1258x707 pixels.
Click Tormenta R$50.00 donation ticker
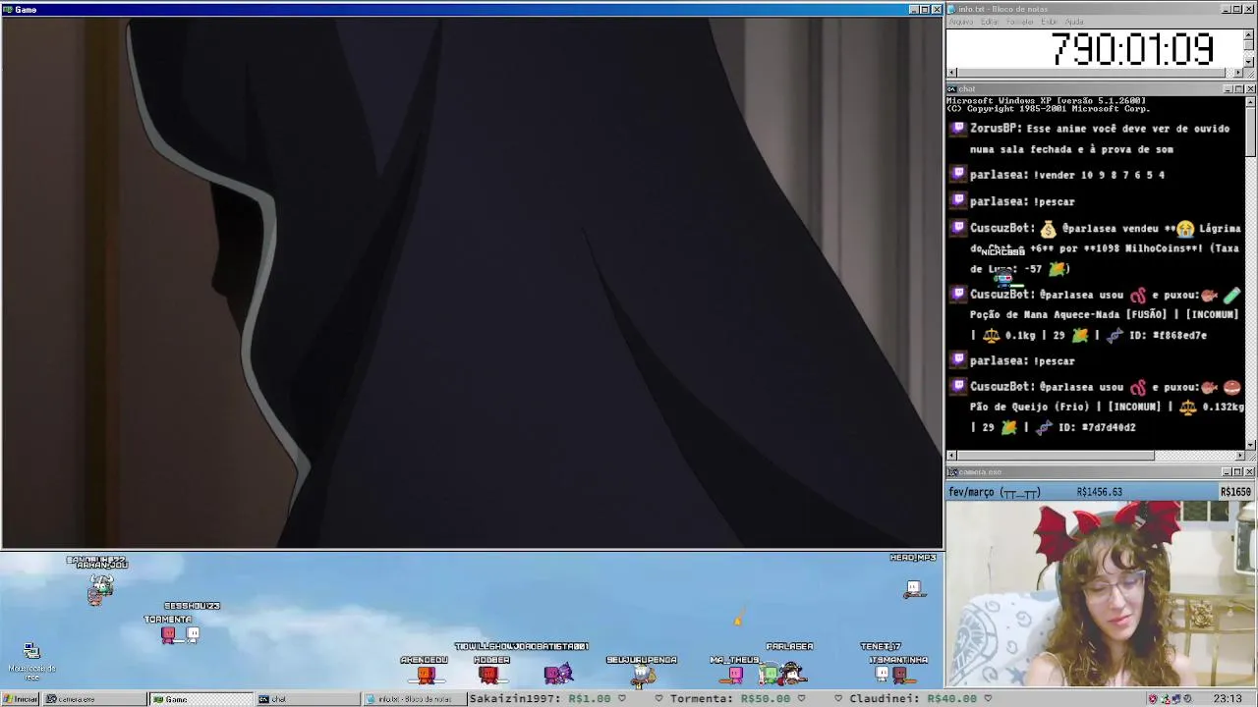(729, 699)
